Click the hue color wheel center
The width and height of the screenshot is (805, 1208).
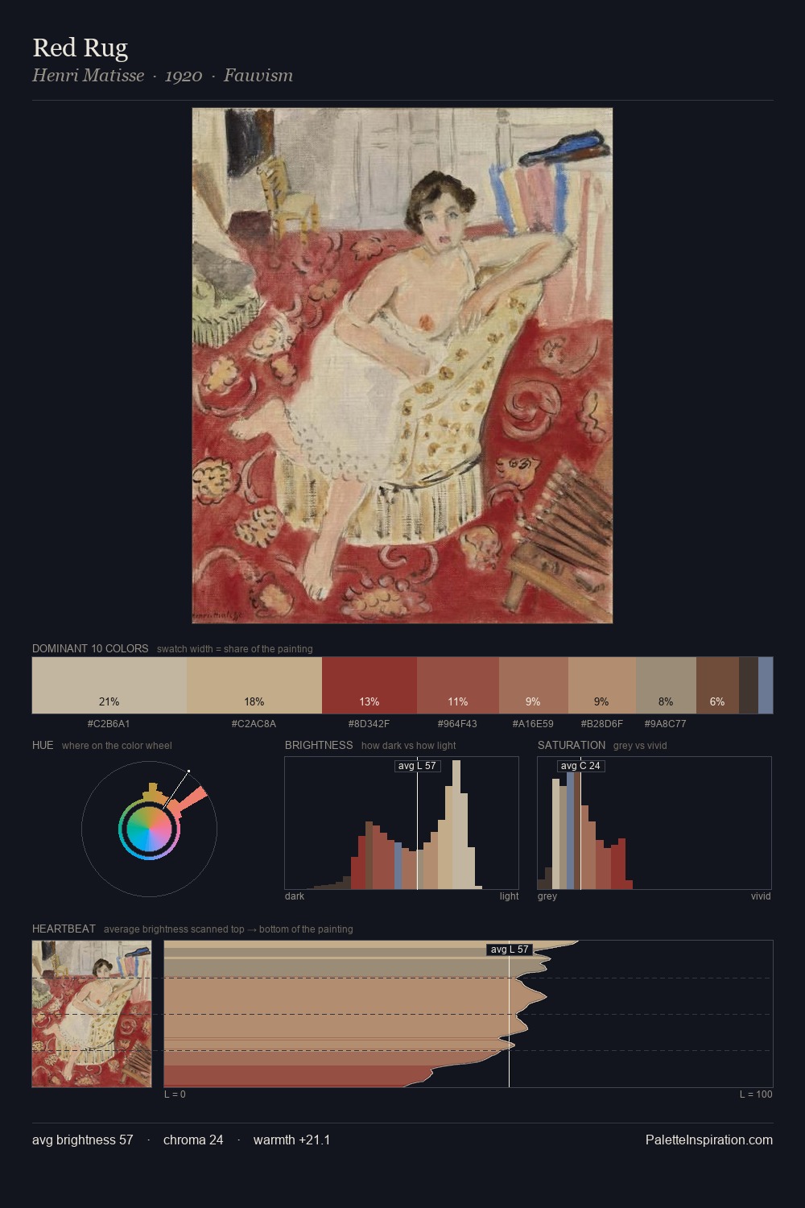pos(149,829)
